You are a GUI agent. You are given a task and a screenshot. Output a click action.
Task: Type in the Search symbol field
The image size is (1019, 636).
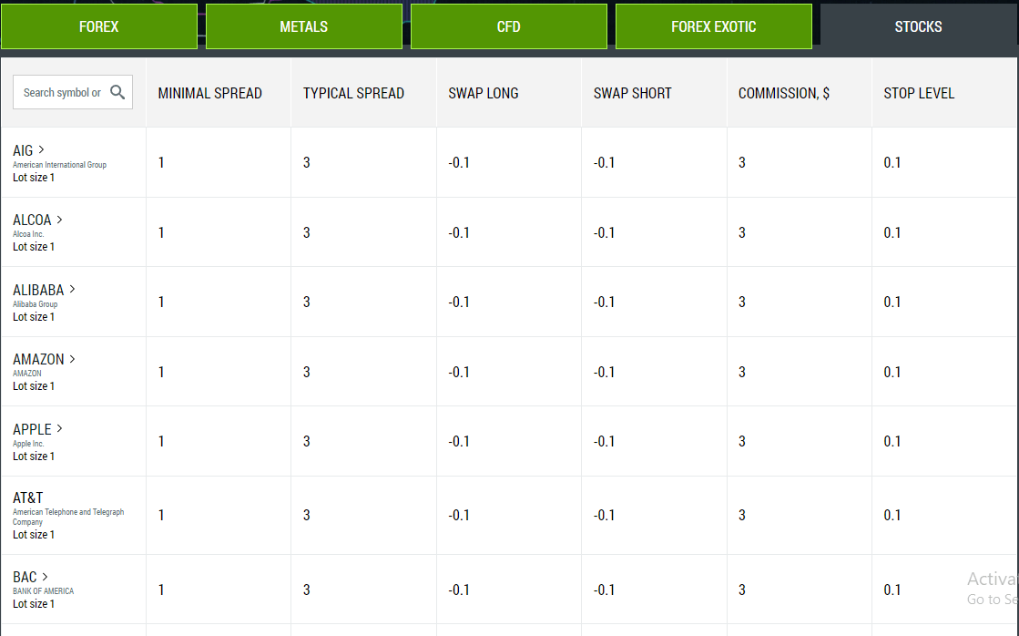[62, 92]
